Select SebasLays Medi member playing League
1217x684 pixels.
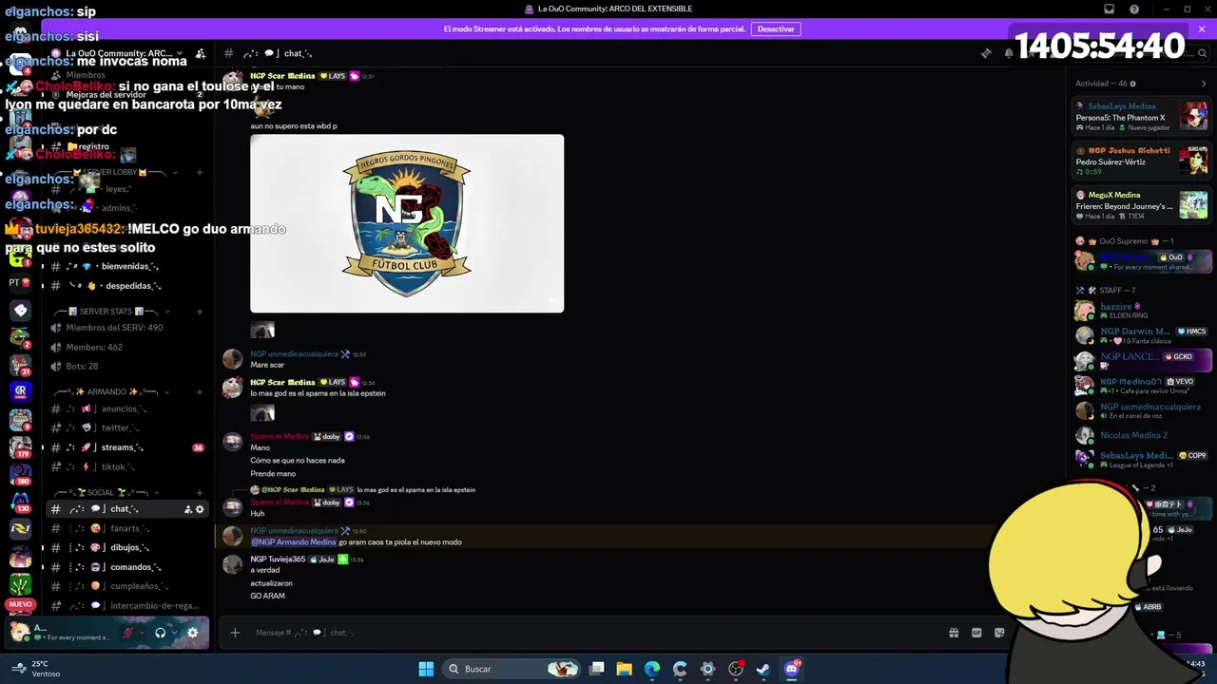pos(1141,460)
